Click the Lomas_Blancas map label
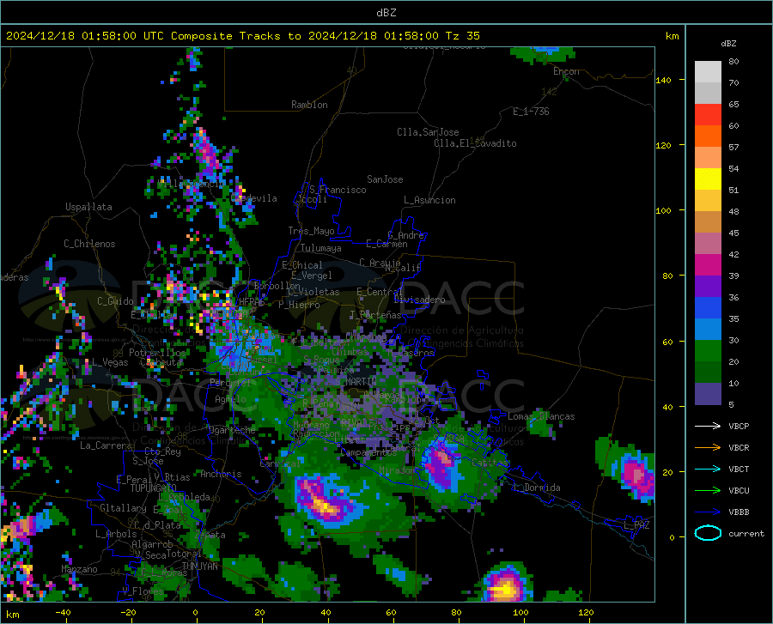The image size is (773, 624). tap(541, 416)
